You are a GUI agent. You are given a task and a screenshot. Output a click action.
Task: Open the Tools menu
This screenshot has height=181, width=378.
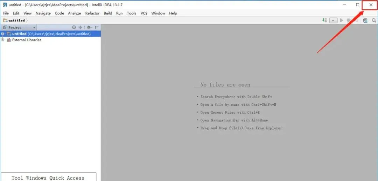pos(132,13)
